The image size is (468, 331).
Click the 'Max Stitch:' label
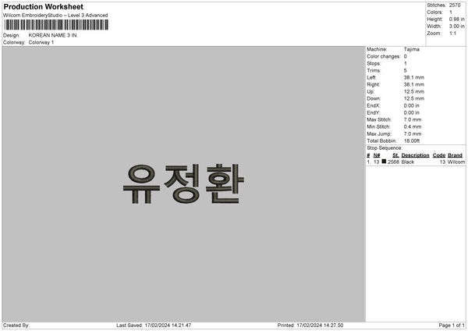[379, 119]
